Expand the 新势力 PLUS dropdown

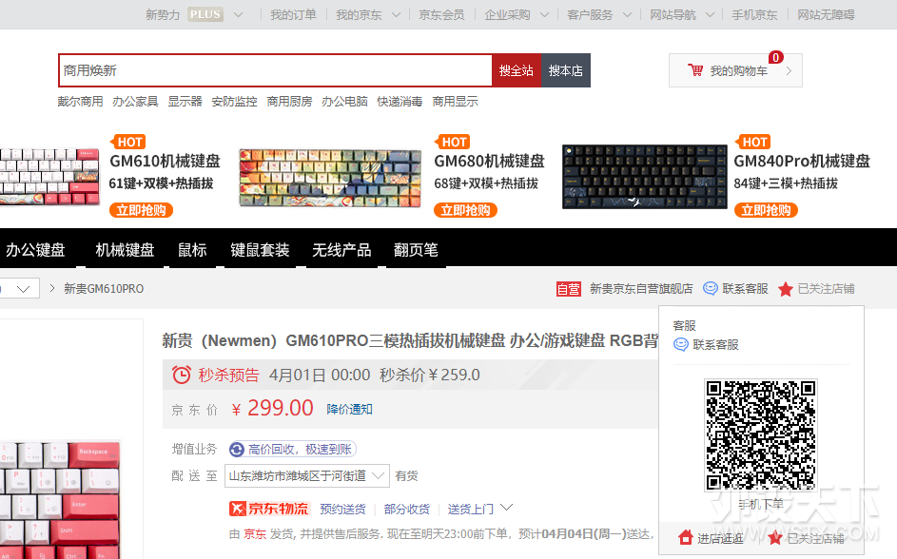click(x=238, y=15)
